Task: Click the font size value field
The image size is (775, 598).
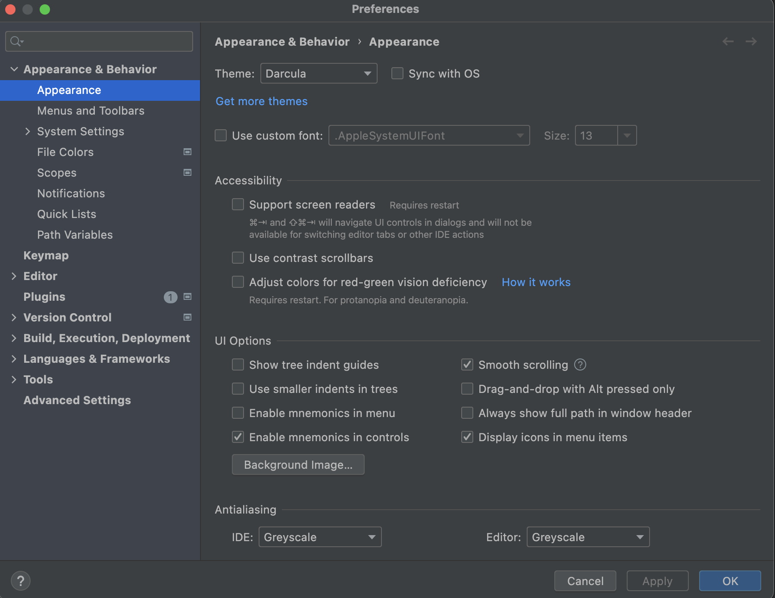Action: [597, 135]
